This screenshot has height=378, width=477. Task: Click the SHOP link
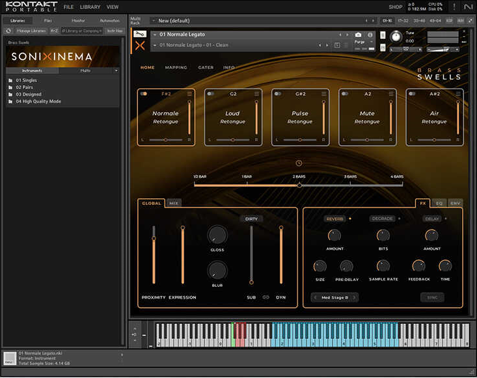396,7
